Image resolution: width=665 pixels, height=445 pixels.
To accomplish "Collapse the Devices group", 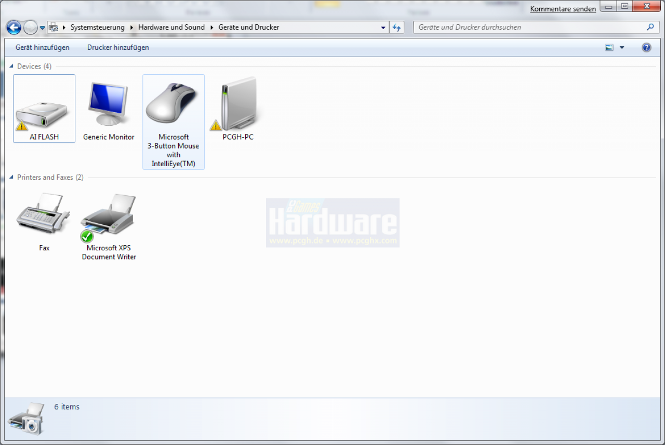I will tap(11, 66).
